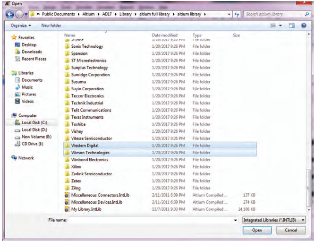Open the Integrated Libraries file type dropdown
The width and height of the screenshot is (314, 241).
[274, 220]
